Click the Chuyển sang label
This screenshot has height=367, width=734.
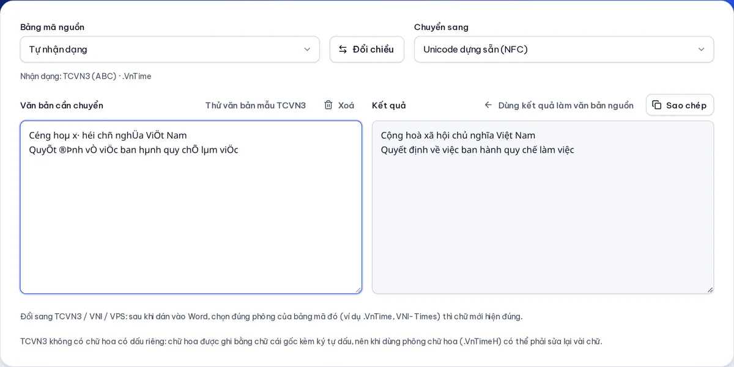tap(441, 27)
